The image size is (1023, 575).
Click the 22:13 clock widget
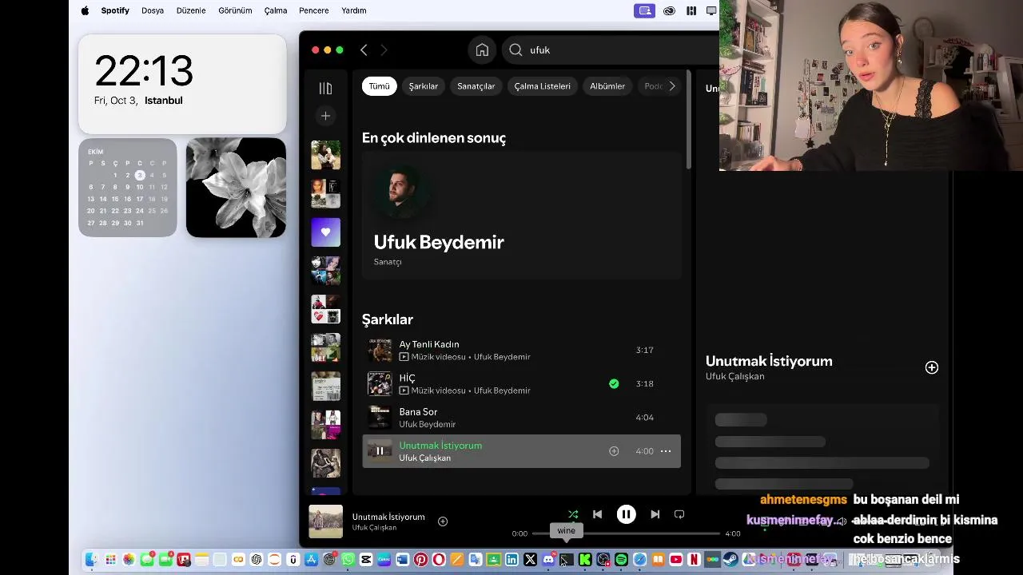click(182, 84)
